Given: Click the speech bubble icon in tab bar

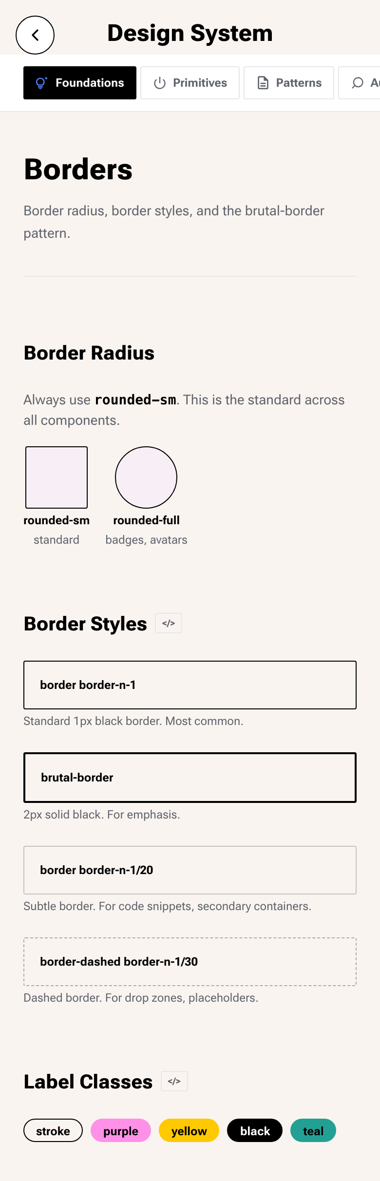Looking at the screenshot, I should point(358,83).
